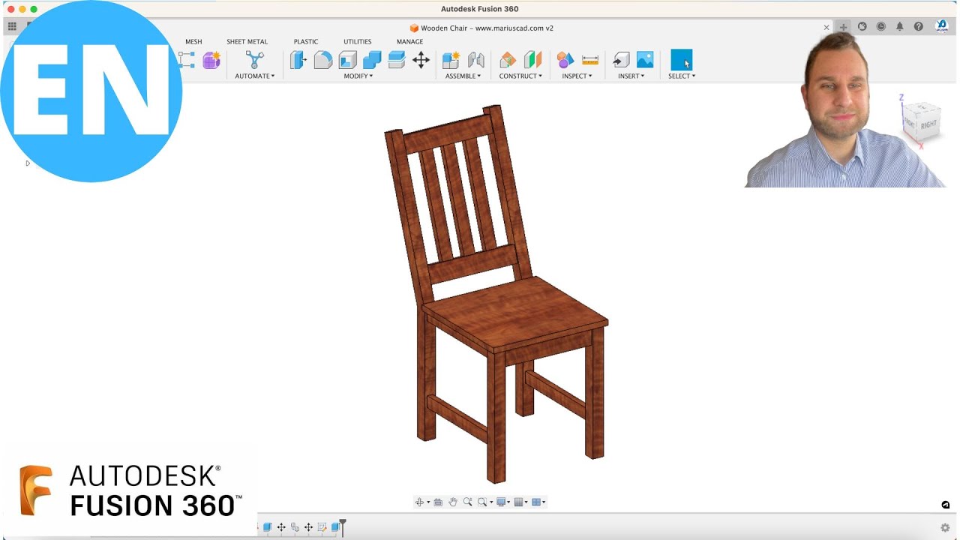Click the blue Select tool icon
This screenshot has height=540, width=960.
[682, 60]
